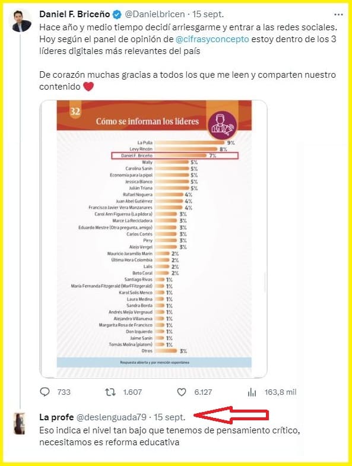
Task: Open the 15 sept. tweet timestamp
Action: pos(208,14)
